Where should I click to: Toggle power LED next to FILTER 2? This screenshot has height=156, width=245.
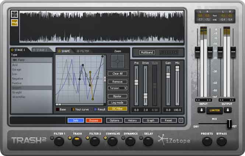[x=88, y=138]
